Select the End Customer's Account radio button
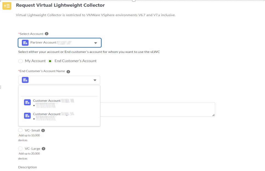This screenshot has height=171, width=265. pyautogui.click(x=50, y=61)
